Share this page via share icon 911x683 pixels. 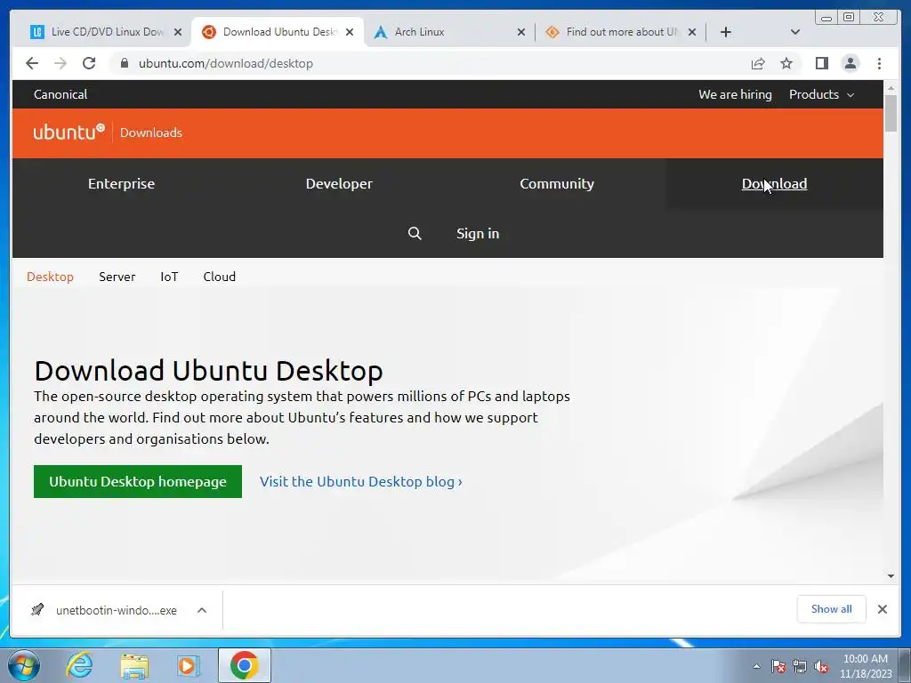pyautogui.click(x=758, y=63)
